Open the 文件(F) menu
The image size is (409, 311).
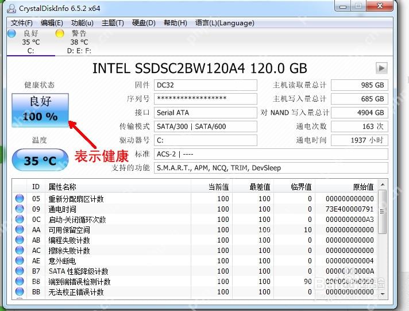click(22, 23)
